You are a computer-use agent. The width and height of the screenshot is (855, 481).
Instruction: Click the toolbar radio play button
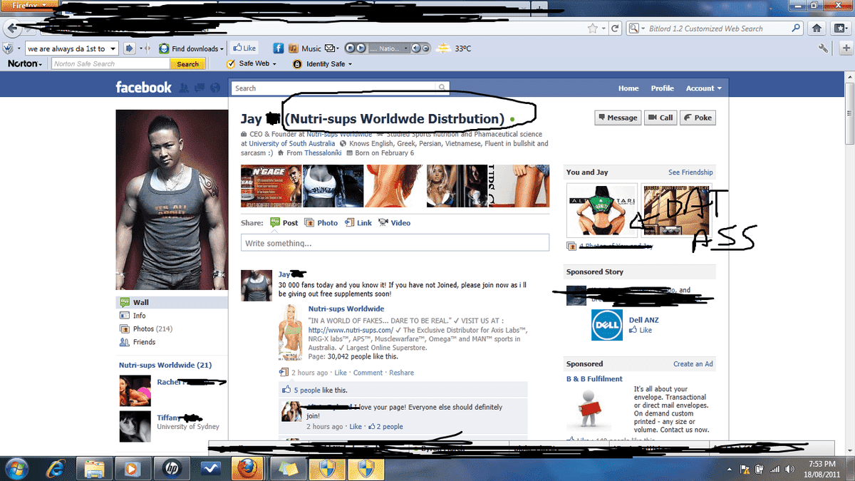361,48
